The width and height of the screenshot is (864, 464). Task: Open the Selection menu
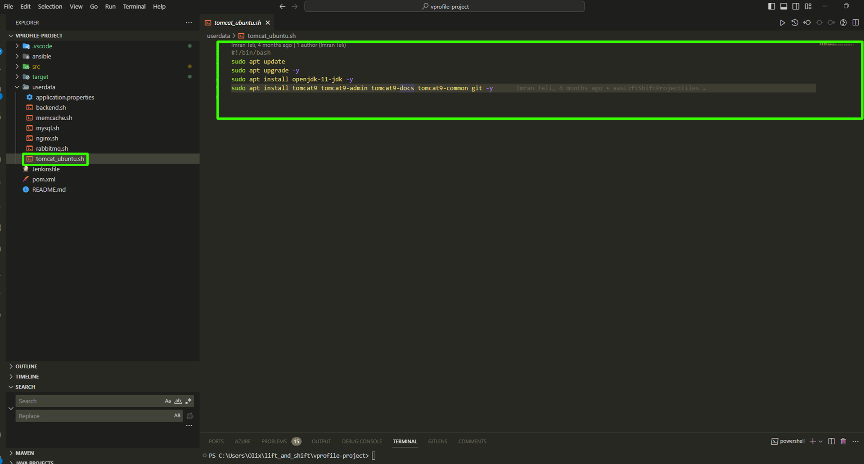(x=50, y=6)
